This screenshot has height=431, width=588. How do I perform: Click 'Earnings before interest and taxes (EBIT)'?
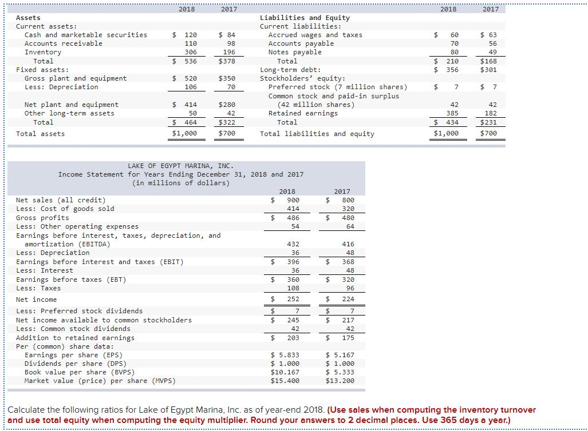pos(100,262)
